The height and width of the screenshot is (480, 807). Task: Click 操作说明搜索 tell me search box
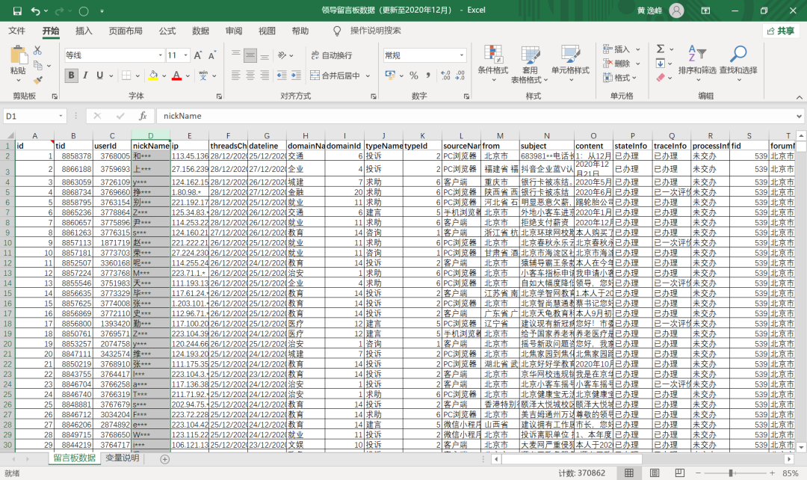pyautogui.click(x=375, y=31)
